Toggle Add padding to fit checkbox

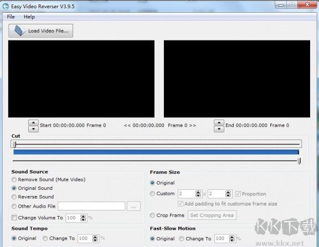coord(181,204)
